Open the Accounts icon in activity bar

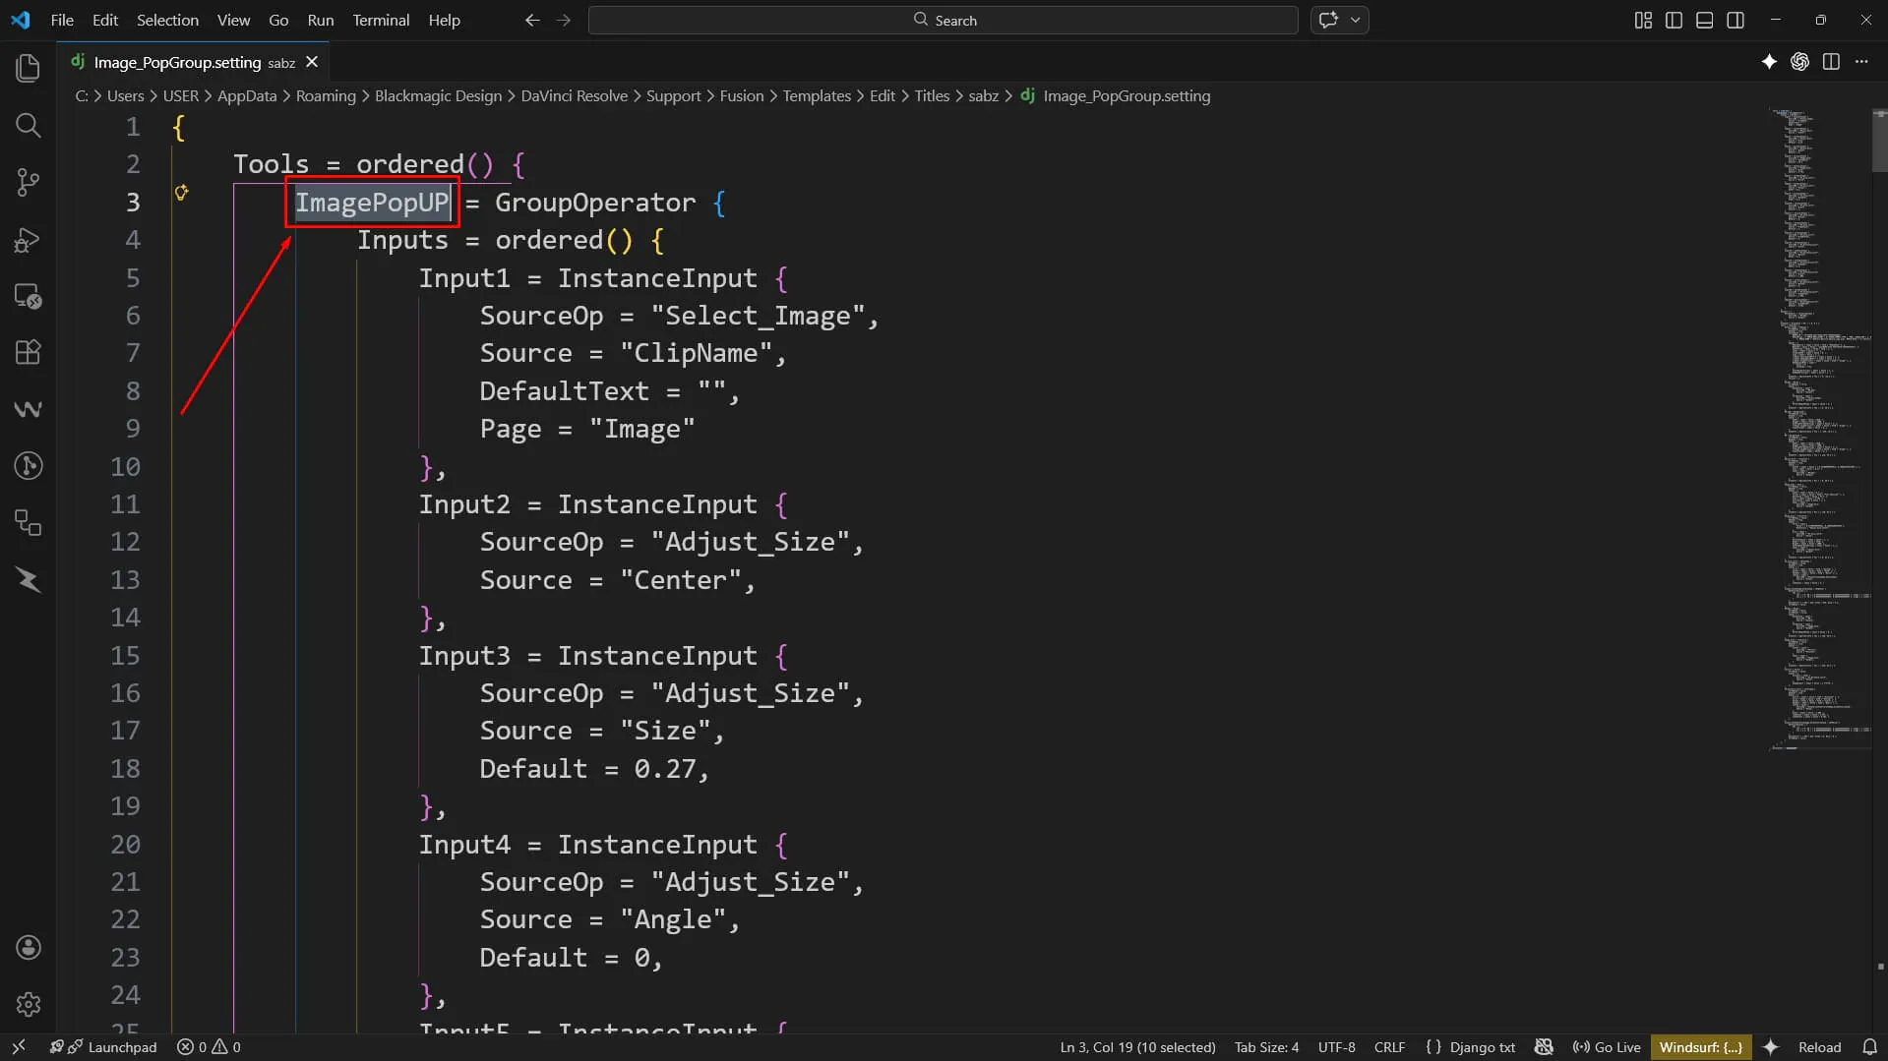[28, 947]
